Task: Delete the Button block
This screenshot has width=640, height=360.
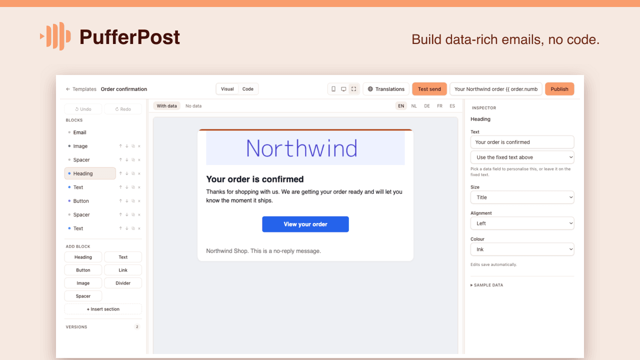Action: 139,201
